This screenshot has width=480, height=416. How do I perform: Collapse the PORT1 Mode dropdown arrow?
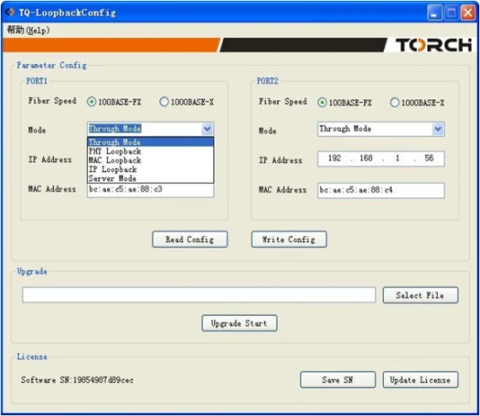click(208, 129)
